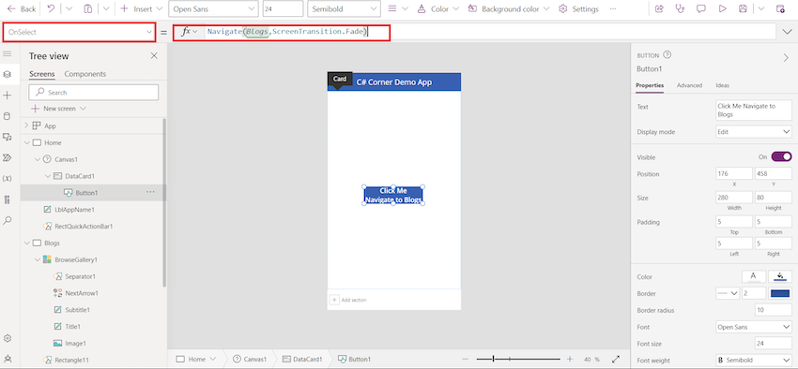Collapse the Canvas1 node
Screen dimensions: 798x369
tap(38, 159)
